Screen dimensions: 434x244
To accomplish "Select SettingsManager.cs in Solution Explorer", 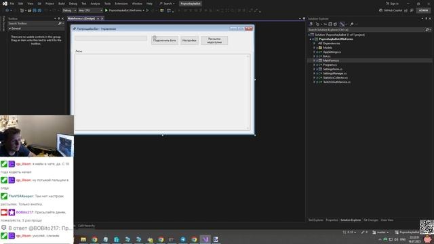I will click(334, 73).
